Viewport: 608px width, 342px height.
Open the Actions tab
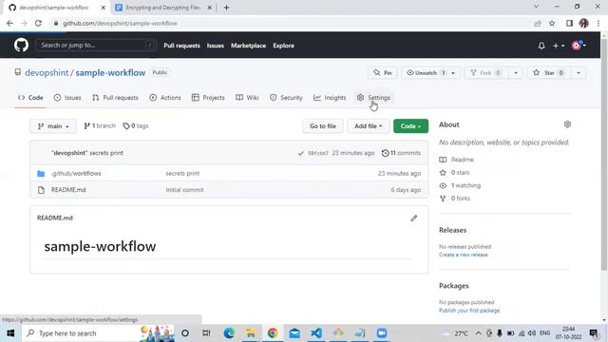click(165, 98)
